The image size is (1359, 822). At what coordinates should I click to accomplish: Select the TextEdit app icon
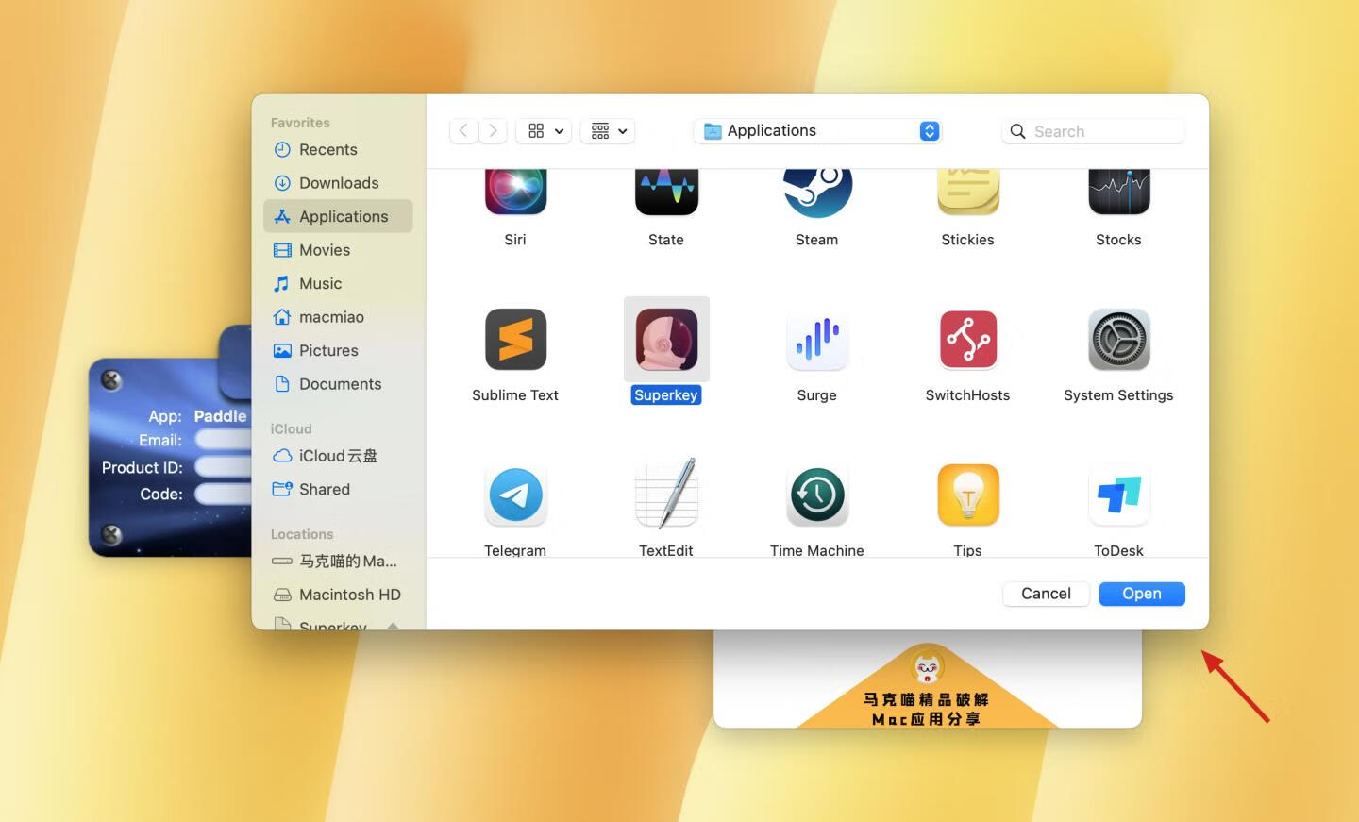pyautogui.click(x=666, y=494)
